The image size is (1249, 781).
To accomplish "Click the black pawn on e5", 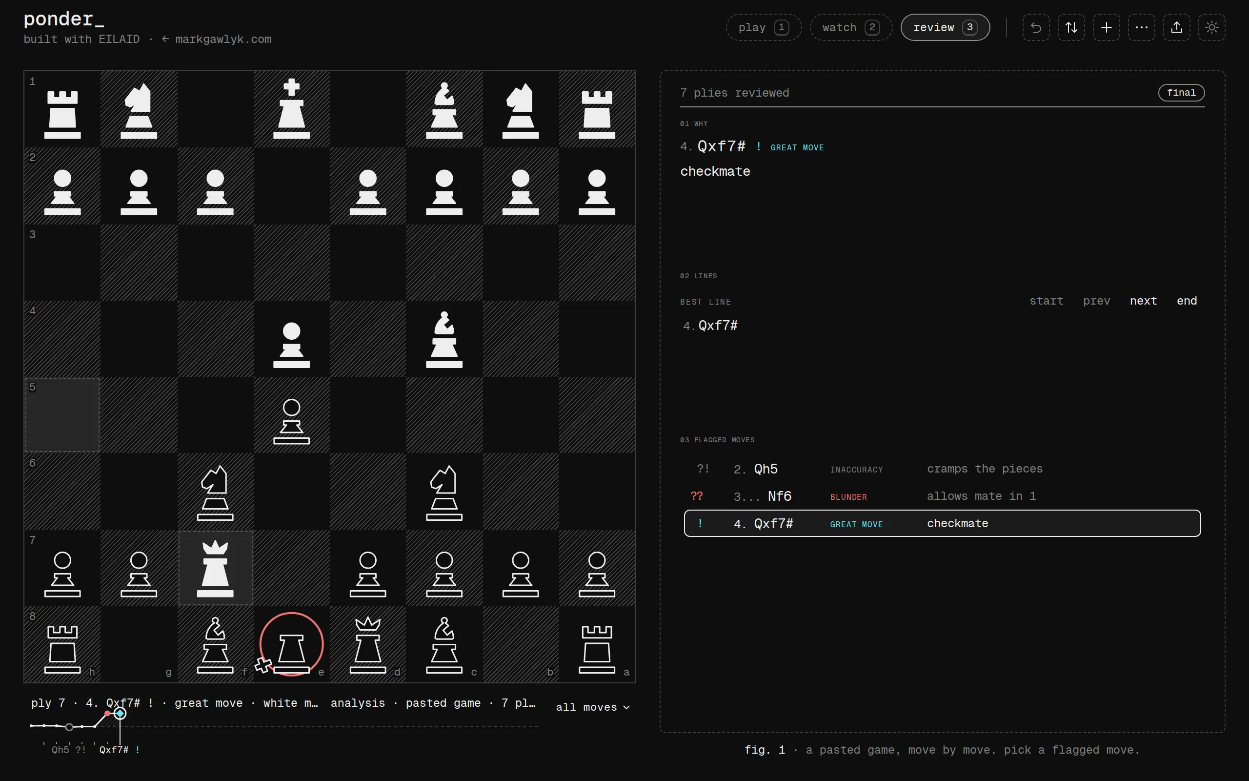I will (x=292, y=421).
